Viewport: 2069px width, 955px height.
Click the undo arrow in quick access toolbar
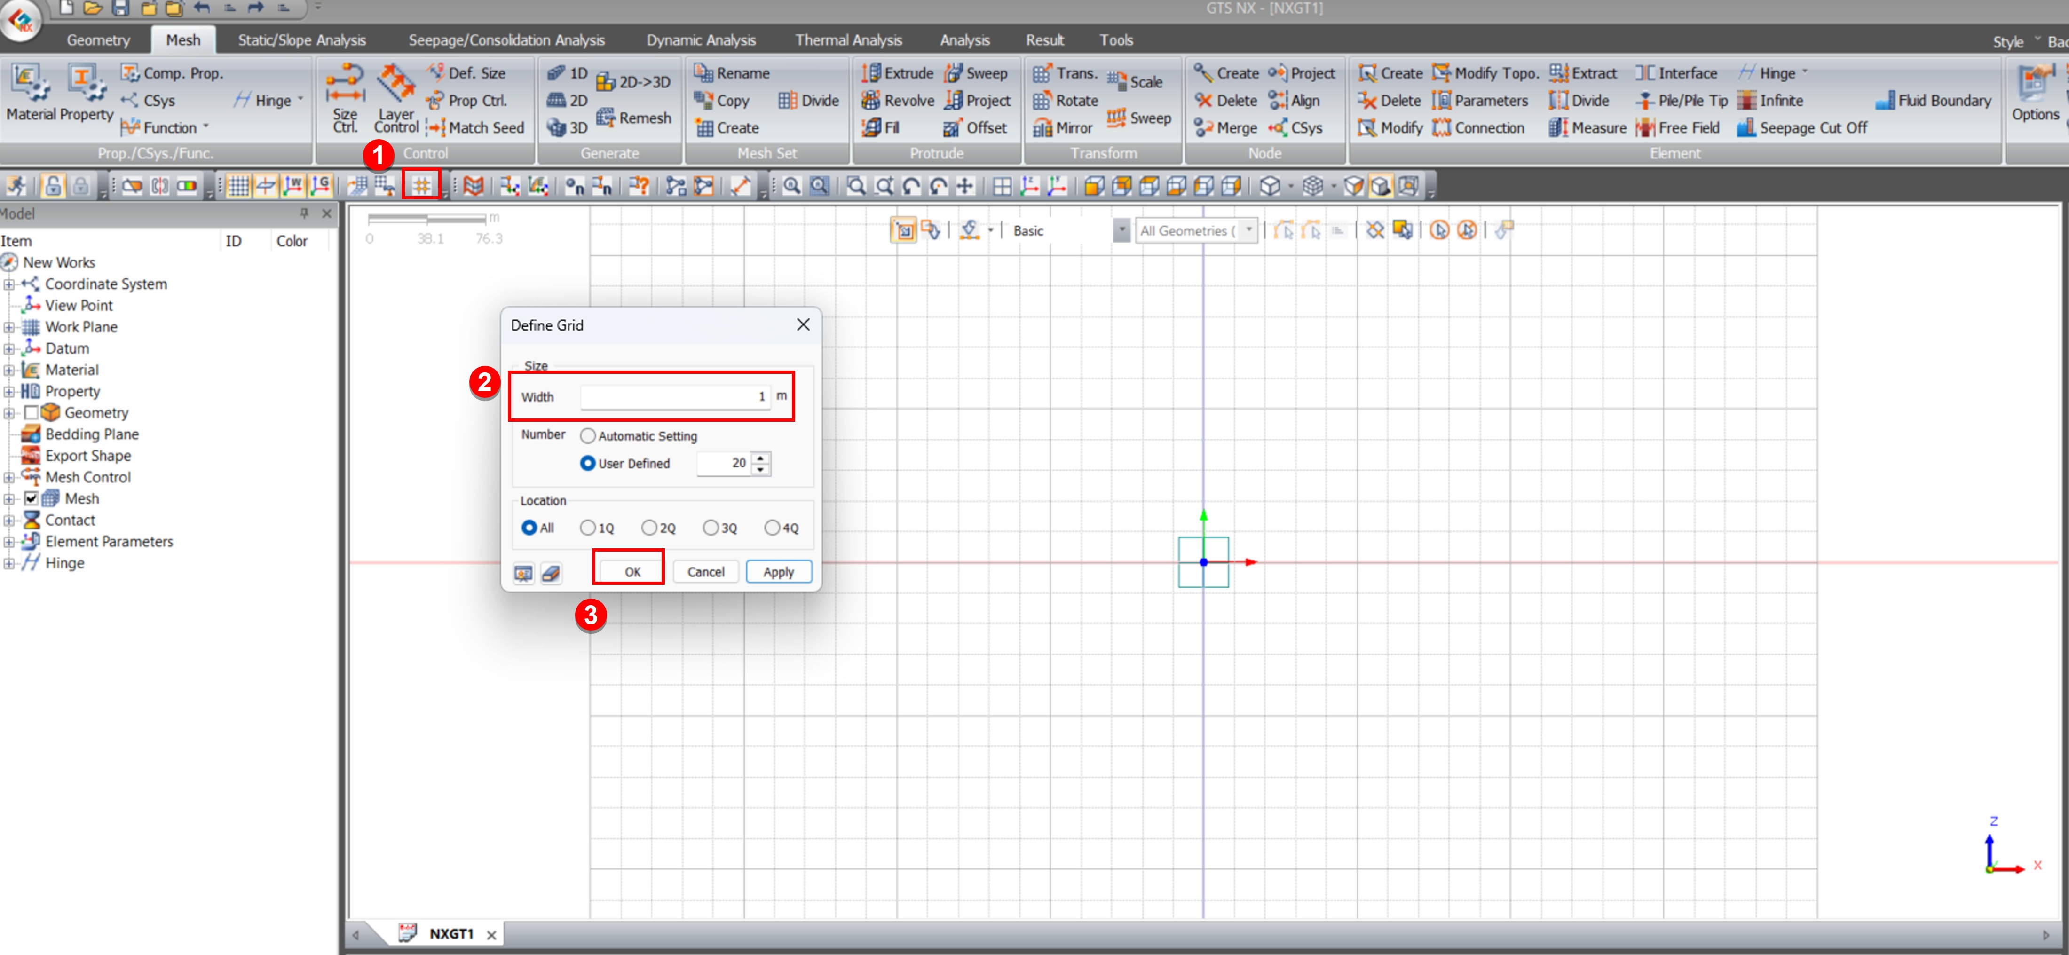coord(202,8)
